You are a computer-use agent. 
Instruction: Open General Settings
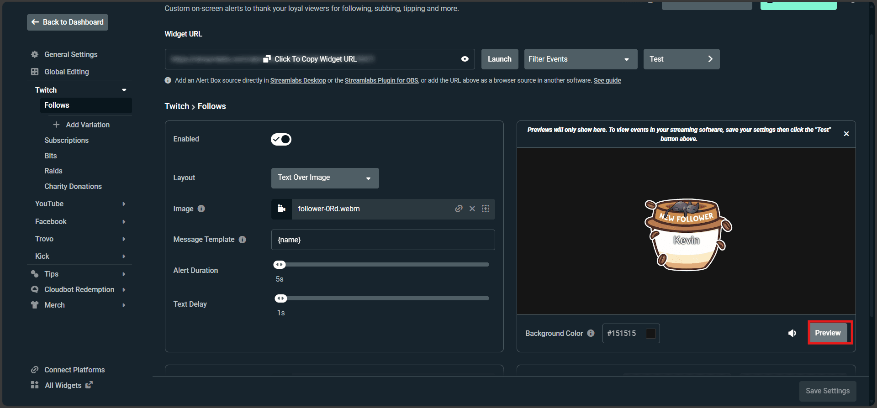71,54
